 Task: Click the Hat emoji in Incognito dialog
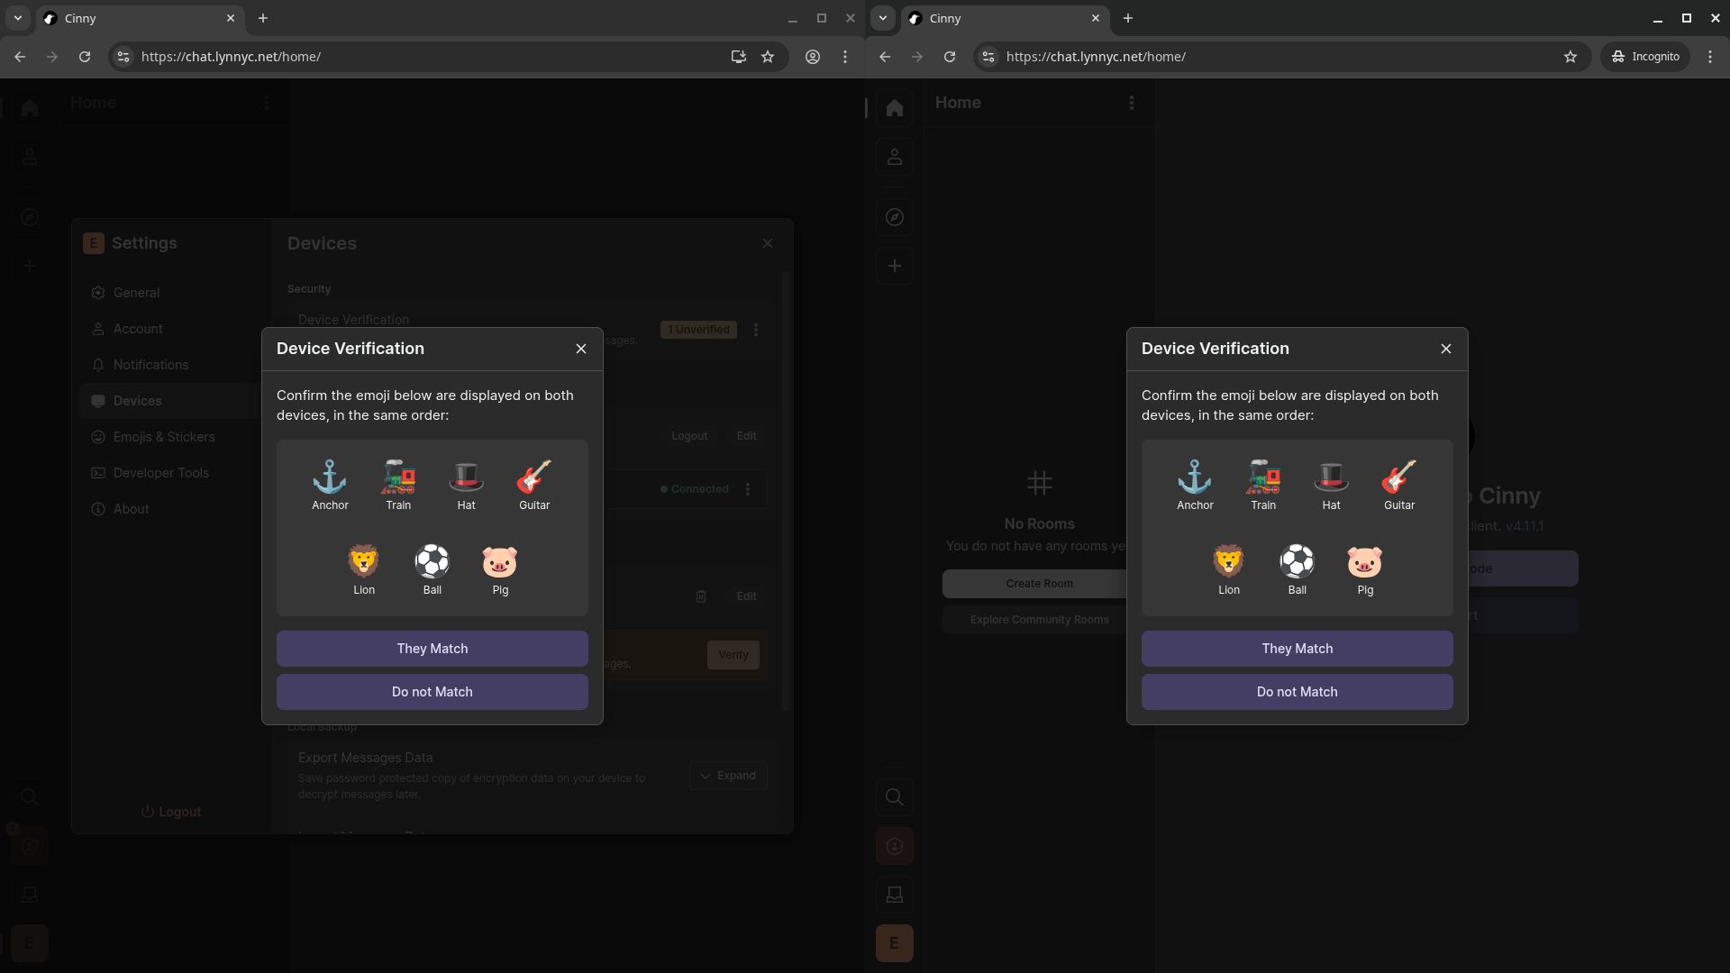pos(1331,477)
